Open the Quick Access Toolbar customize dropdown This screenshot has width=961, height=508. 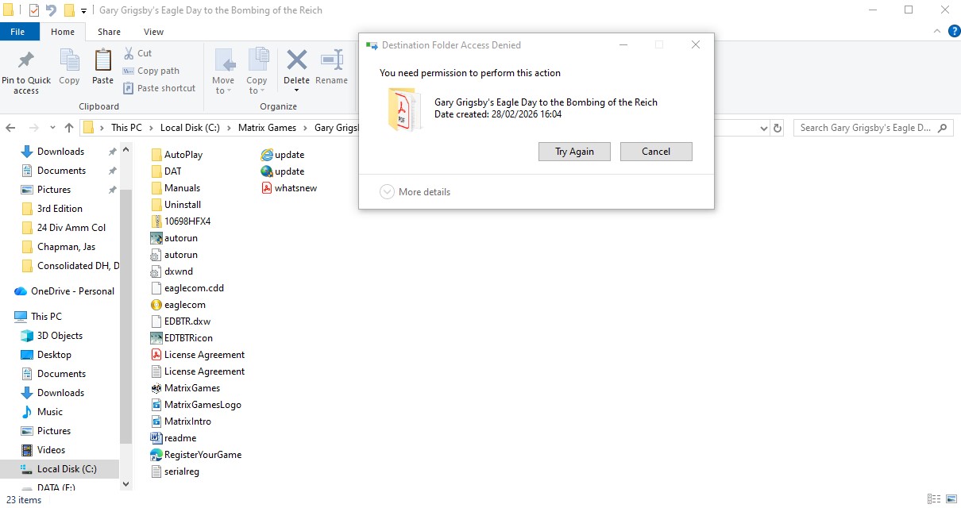pos(83,10)
